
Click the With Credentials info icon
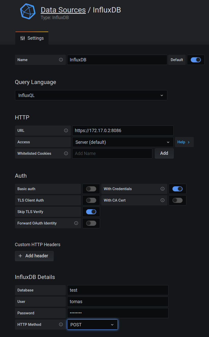pos(162,189)
